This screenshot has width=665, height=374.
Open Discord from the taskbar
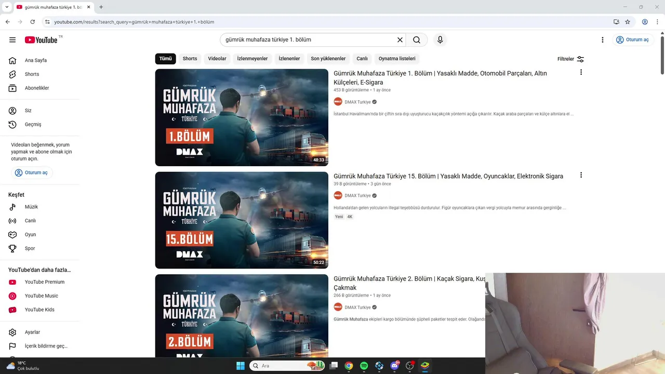point(395,366)
